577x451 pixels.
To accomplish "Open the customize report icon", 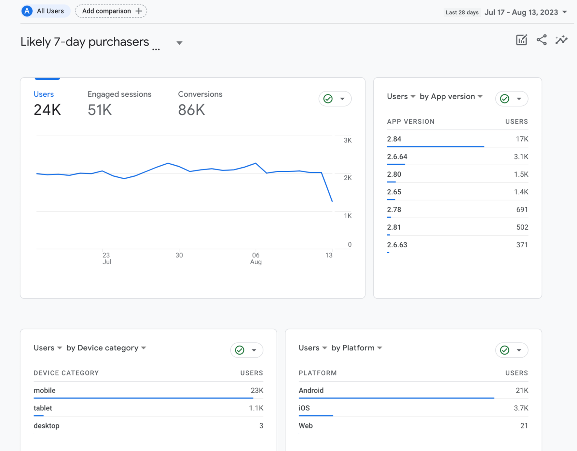I will click(x=521, y=40).
